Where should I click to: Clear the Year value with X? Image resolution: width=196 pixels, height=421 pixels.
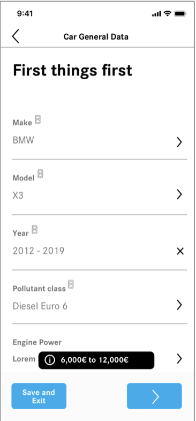[x=180, y=251]
